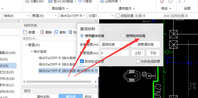Open the 分层1 layer dropdown
This screenshot has height=98, width=198.
[x=101, y=16]
